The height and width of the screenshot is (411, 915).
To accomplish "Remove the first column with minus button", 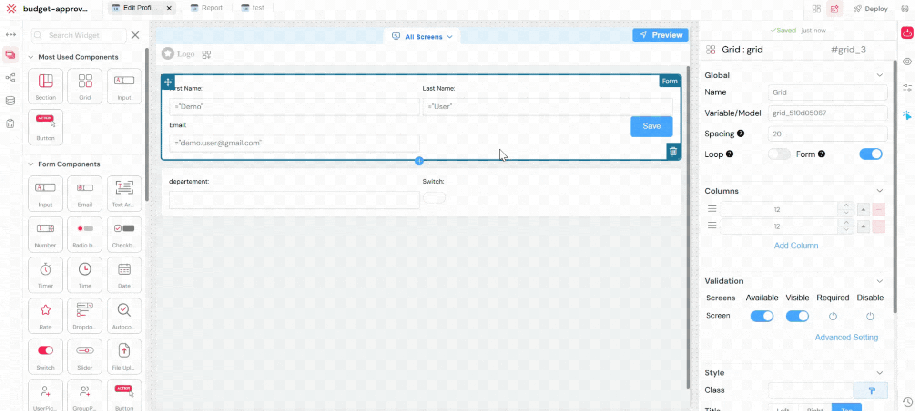I will click(879, 209).
